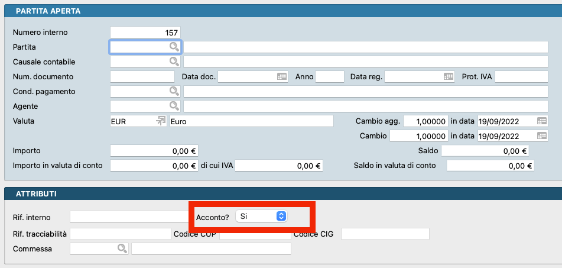Click the Valuta EUR link arrow icon
This screenshot has width=562, height=268.
[x=160, y=121]
